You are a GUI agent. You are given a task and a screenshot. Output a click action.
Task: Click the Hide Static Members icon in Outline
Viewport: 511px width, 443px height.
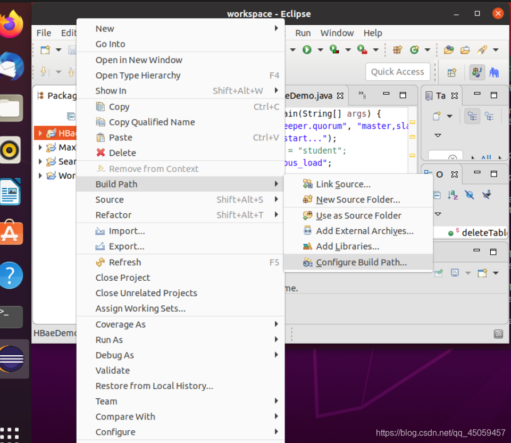click(487, 195)
